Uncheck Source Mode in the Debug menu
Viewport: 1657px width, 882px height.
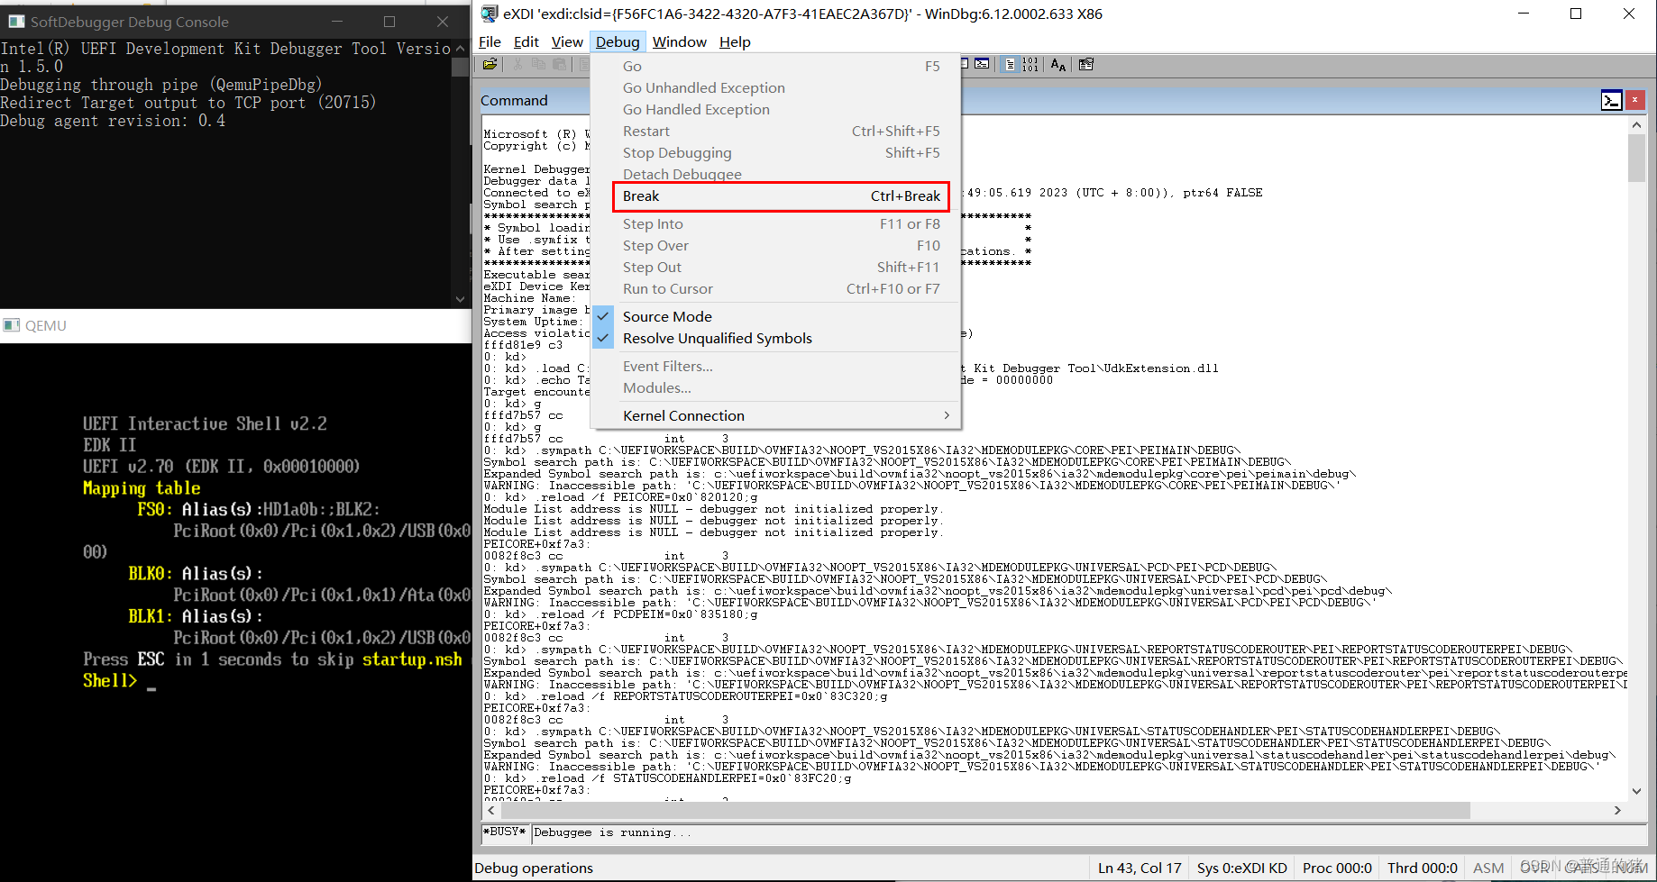(667, 316)
